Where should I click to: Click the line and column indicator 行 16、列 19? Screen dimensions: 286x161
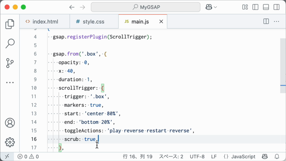tap(138, 157)
